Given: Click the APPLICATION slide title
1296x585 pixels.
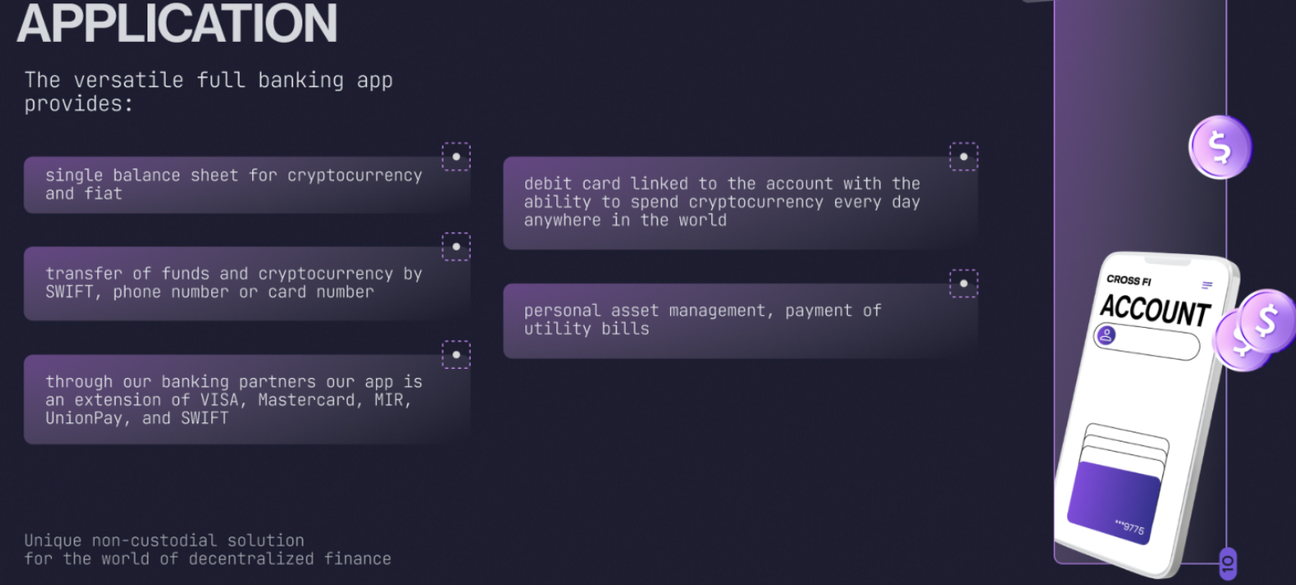Looking at the screenshot, I should click(178, 22).
